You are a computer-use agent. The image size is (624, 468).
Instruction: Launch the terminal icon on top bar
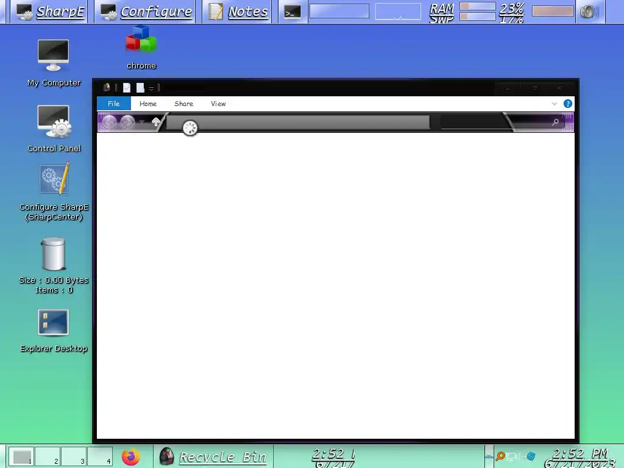point(292,12)
